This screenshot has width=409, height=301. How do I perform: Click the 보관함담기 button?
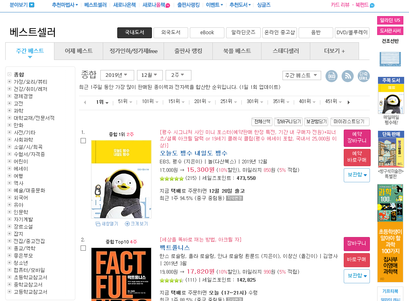(x=316, y=122)
